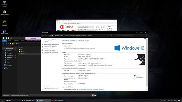Go up one level in Sistema window

pyautogui.click(x=50, y=36)
